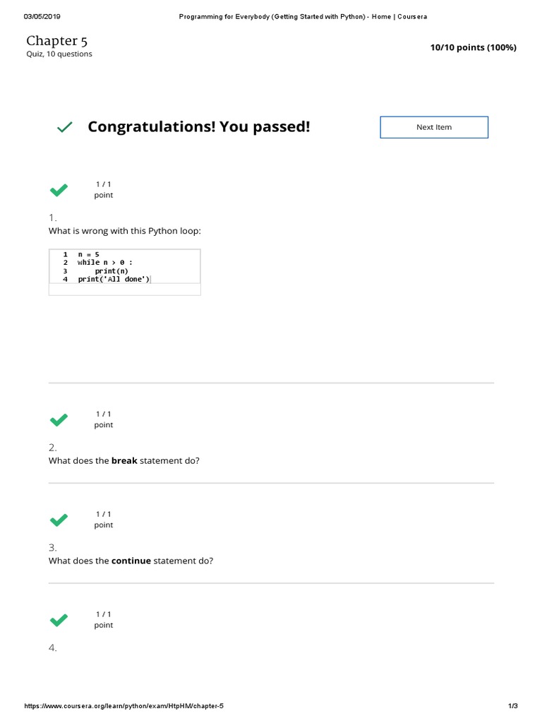Click the checkmark beside Congratulations heading
The height and width of the screenshot is (723, 542).
tap(64, 127)
